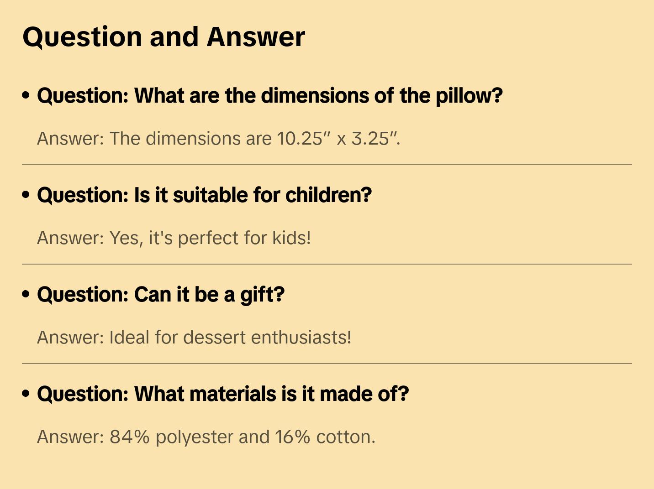654x489 pixels.
Task: Click the bullet before the gift question
Action: coord(26,295)
